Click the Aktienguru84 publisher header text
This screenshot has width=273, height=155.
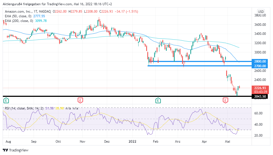[x=57, y=4]
